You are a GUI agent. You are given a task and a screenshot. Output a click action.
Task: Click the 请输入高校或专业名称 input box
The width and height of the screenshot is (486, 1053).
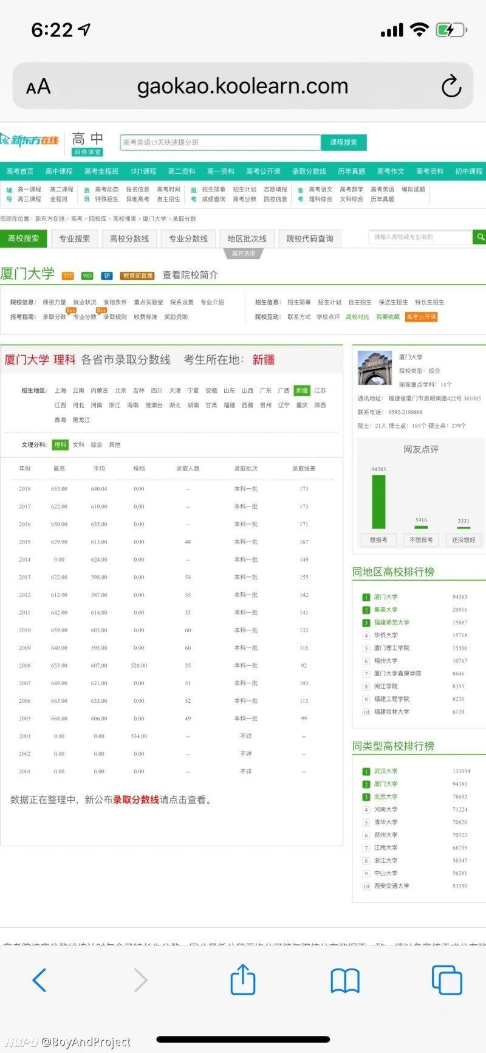point(420,237)
